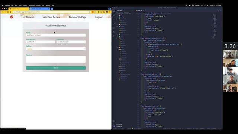The width and height of the screenshot is (238, 134).
Task: Expand the OUTLINE section
Action: pyautogui.click(x=119, y=125)
